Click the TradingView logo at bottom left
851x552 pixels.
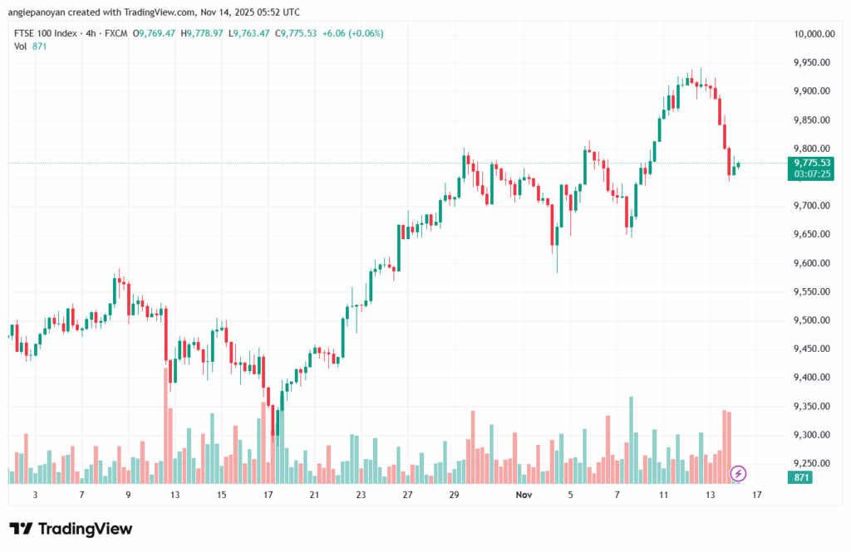[71, 529]
